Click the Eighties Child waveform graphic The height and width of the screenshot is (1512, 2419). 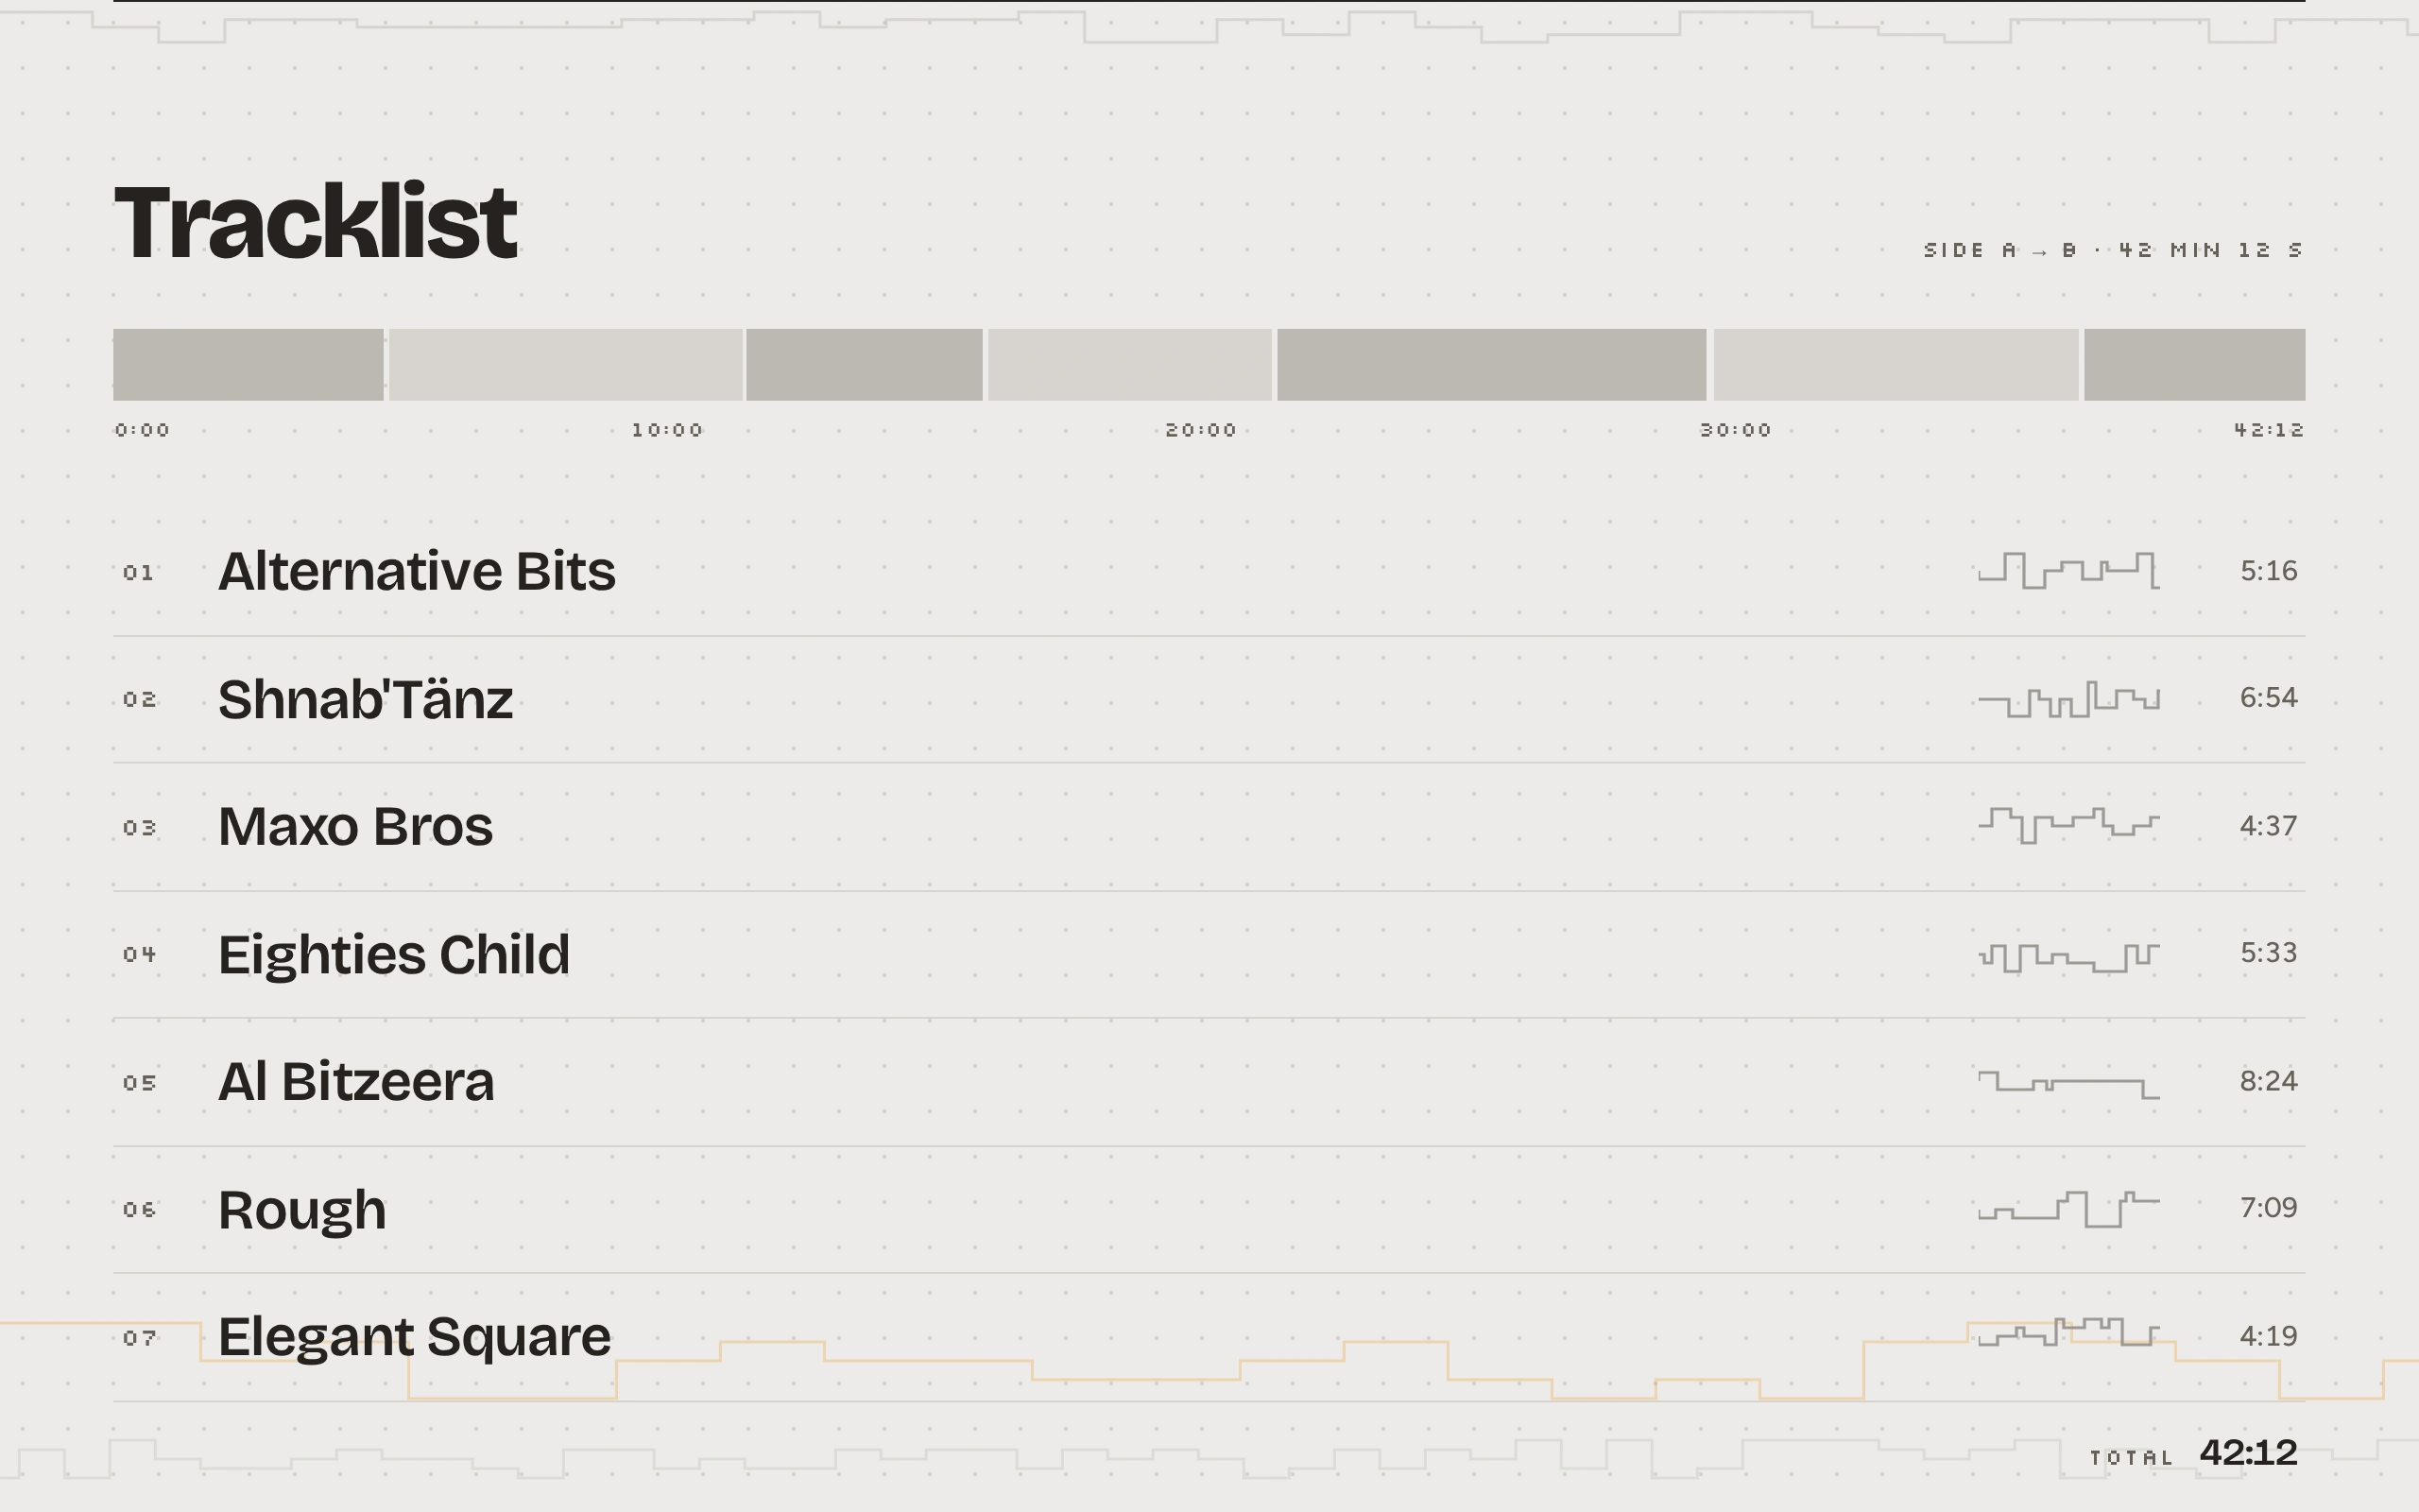point(2068,957)
